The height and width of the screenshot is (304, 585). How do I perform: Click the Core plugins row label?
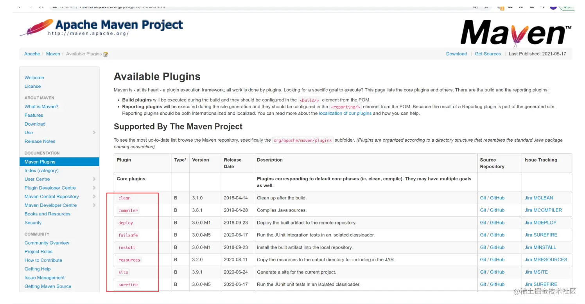[x=131, y=179]
